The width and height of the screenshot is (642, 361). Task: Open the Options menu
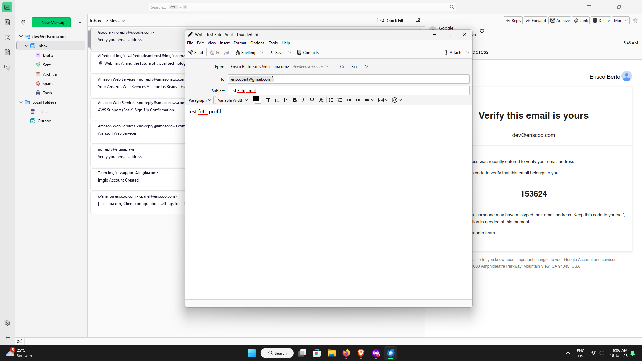tap(257, 43)
